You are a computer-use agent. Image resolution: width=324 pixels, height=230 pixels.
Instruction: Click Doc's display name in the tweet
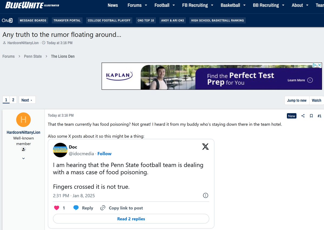click(73, 147)
